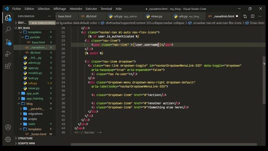Split the editor to the right
This screenshot has height=151, width=268.
253,16
